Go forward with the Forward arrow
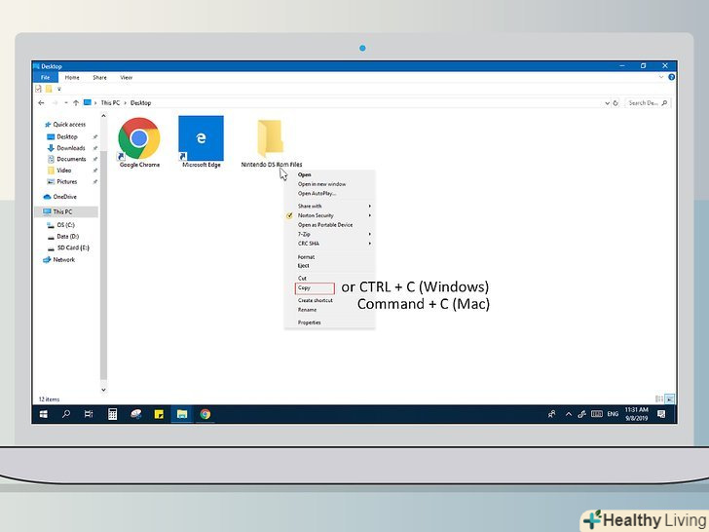 point(55,103)
